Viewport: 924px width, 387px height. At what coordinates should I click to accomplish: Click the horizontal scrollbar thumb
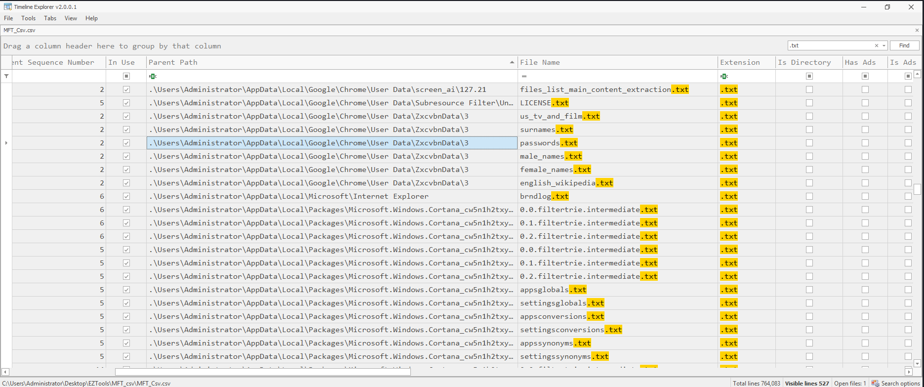263,372
